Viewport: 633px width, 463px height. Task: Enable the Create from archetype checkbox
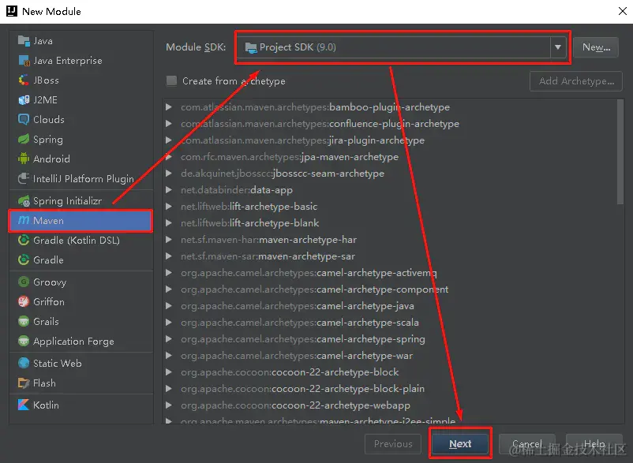[171, 80]
